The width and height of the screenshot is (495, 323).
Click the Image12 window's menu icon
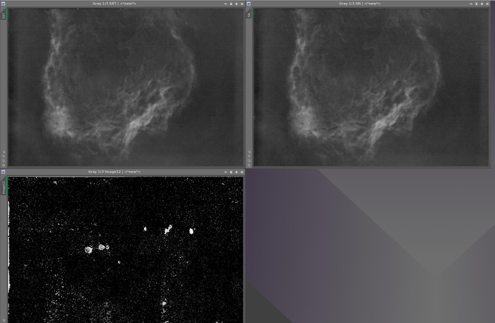pos(3,172)
